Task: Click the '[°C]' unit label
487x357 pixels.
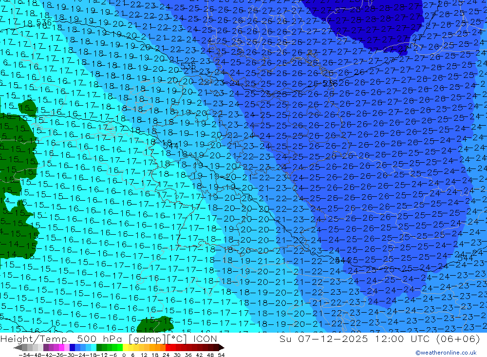Action: coord(177,339)
